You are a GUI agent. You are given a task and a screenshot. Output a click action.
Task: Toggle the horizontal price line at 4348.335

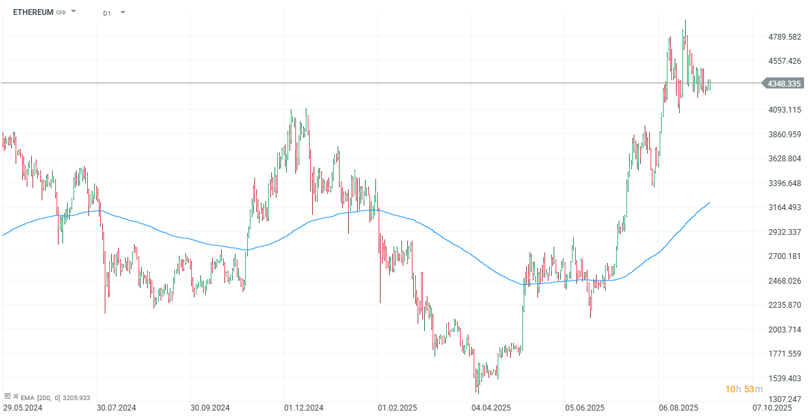point(390,83)
